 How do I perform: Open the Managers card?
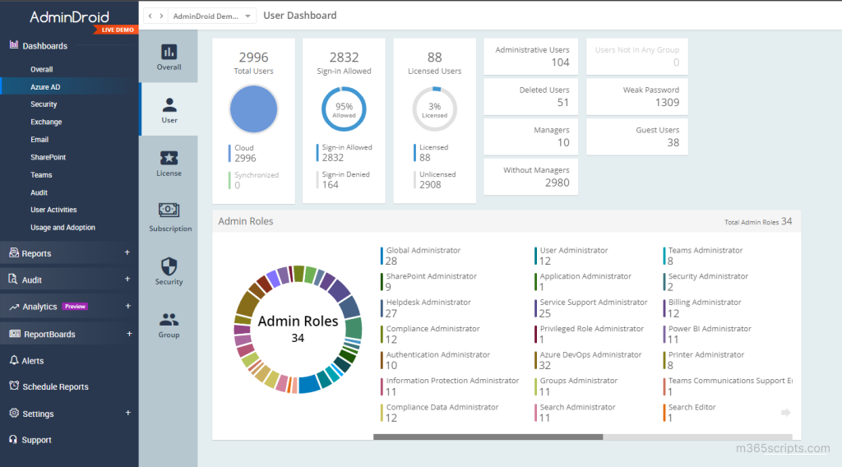(x=530, y=136)
